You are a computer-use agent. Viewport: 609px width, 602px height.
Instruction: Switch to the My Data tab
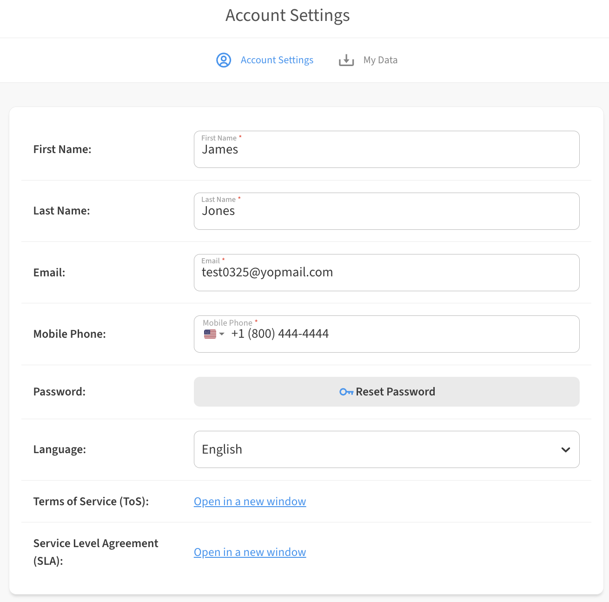380,60
